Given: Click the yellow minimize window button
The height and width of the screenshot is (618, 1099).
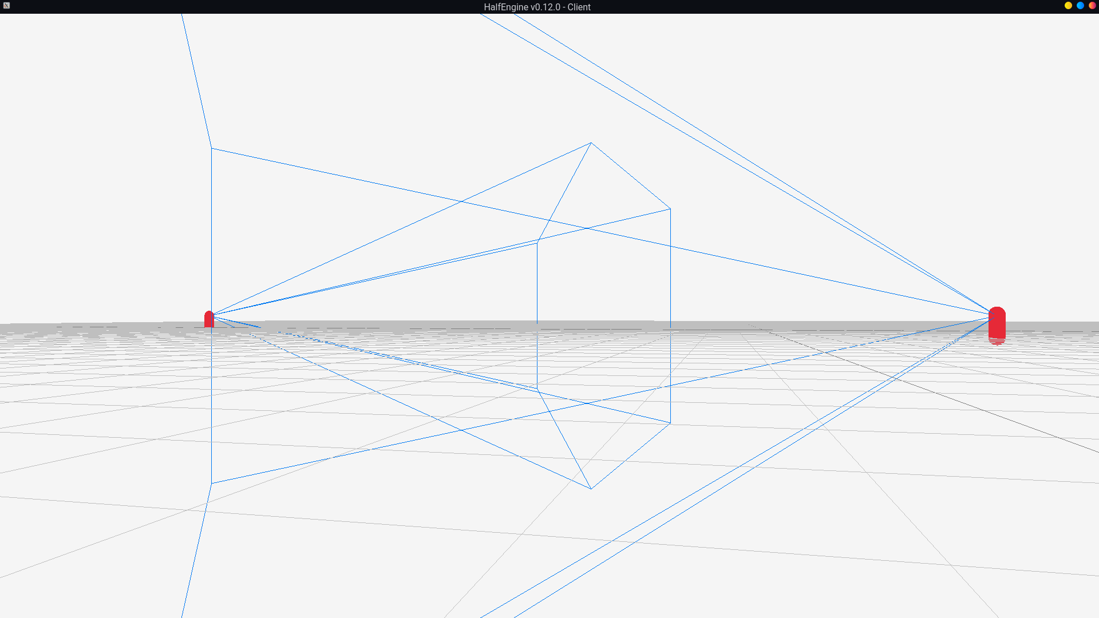Looking at the screenshot, I should (1068, 6).
